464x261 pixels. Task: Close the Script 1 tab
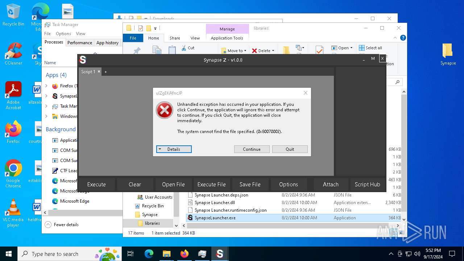99,72
